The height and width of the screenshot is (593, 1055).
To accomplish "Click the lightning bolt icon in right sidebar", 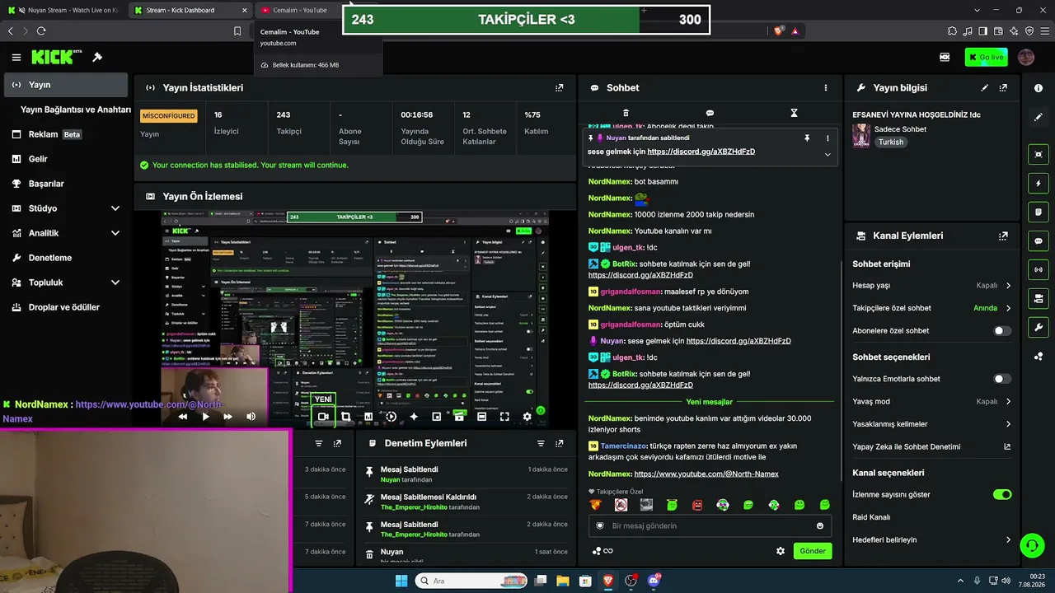I will click(x=1039, y=183).
